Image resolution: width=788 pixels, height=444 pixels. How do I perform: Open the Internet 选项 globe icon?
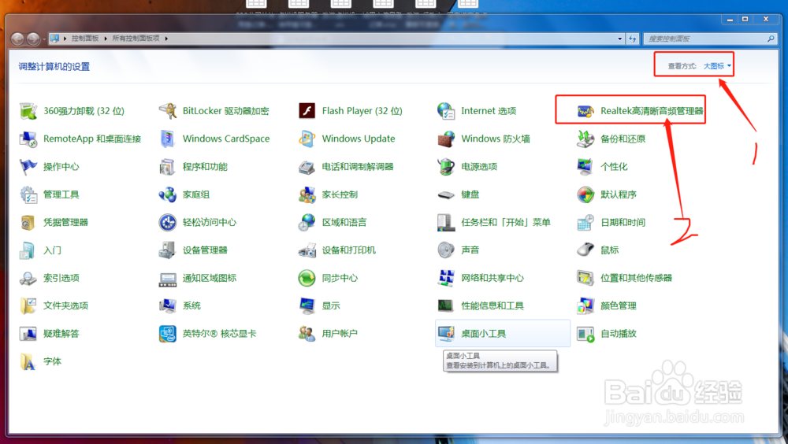click(446, 111)
